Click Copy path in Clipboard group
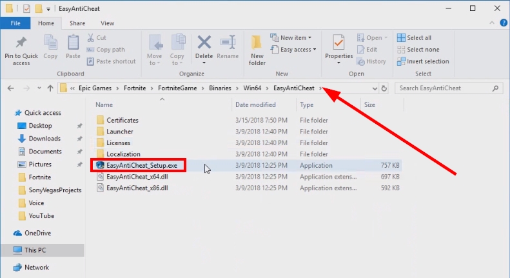 point(106,50)
